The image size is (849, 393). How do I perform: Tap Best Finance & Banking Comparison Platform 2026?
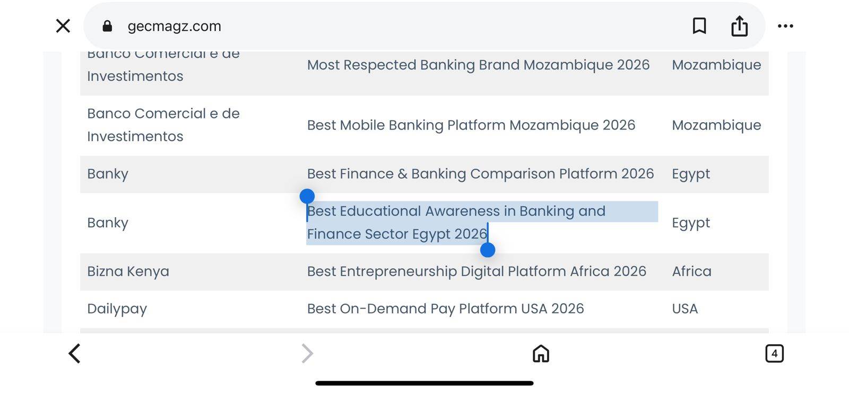point(480,174)
